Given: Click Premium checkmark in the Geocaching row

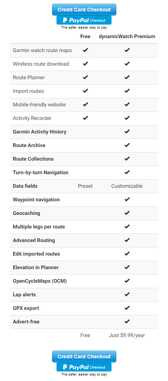Looking at the screenshot, I should tap(127, 213).
